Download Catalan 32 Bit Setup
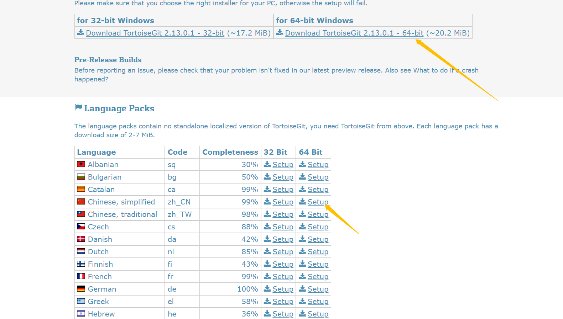The width and height of the screenshot is (563, 319). 283,190
